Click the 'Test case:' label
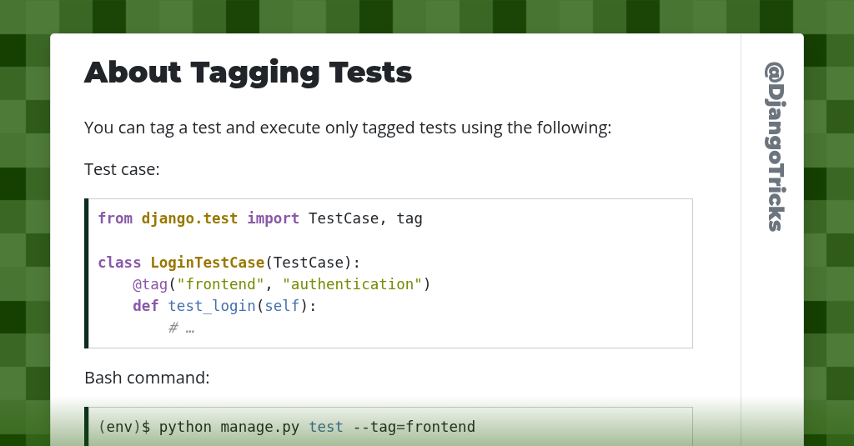 122,169
